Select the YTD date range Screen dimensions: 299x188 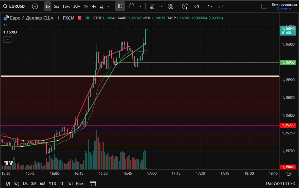pos(52,184)
